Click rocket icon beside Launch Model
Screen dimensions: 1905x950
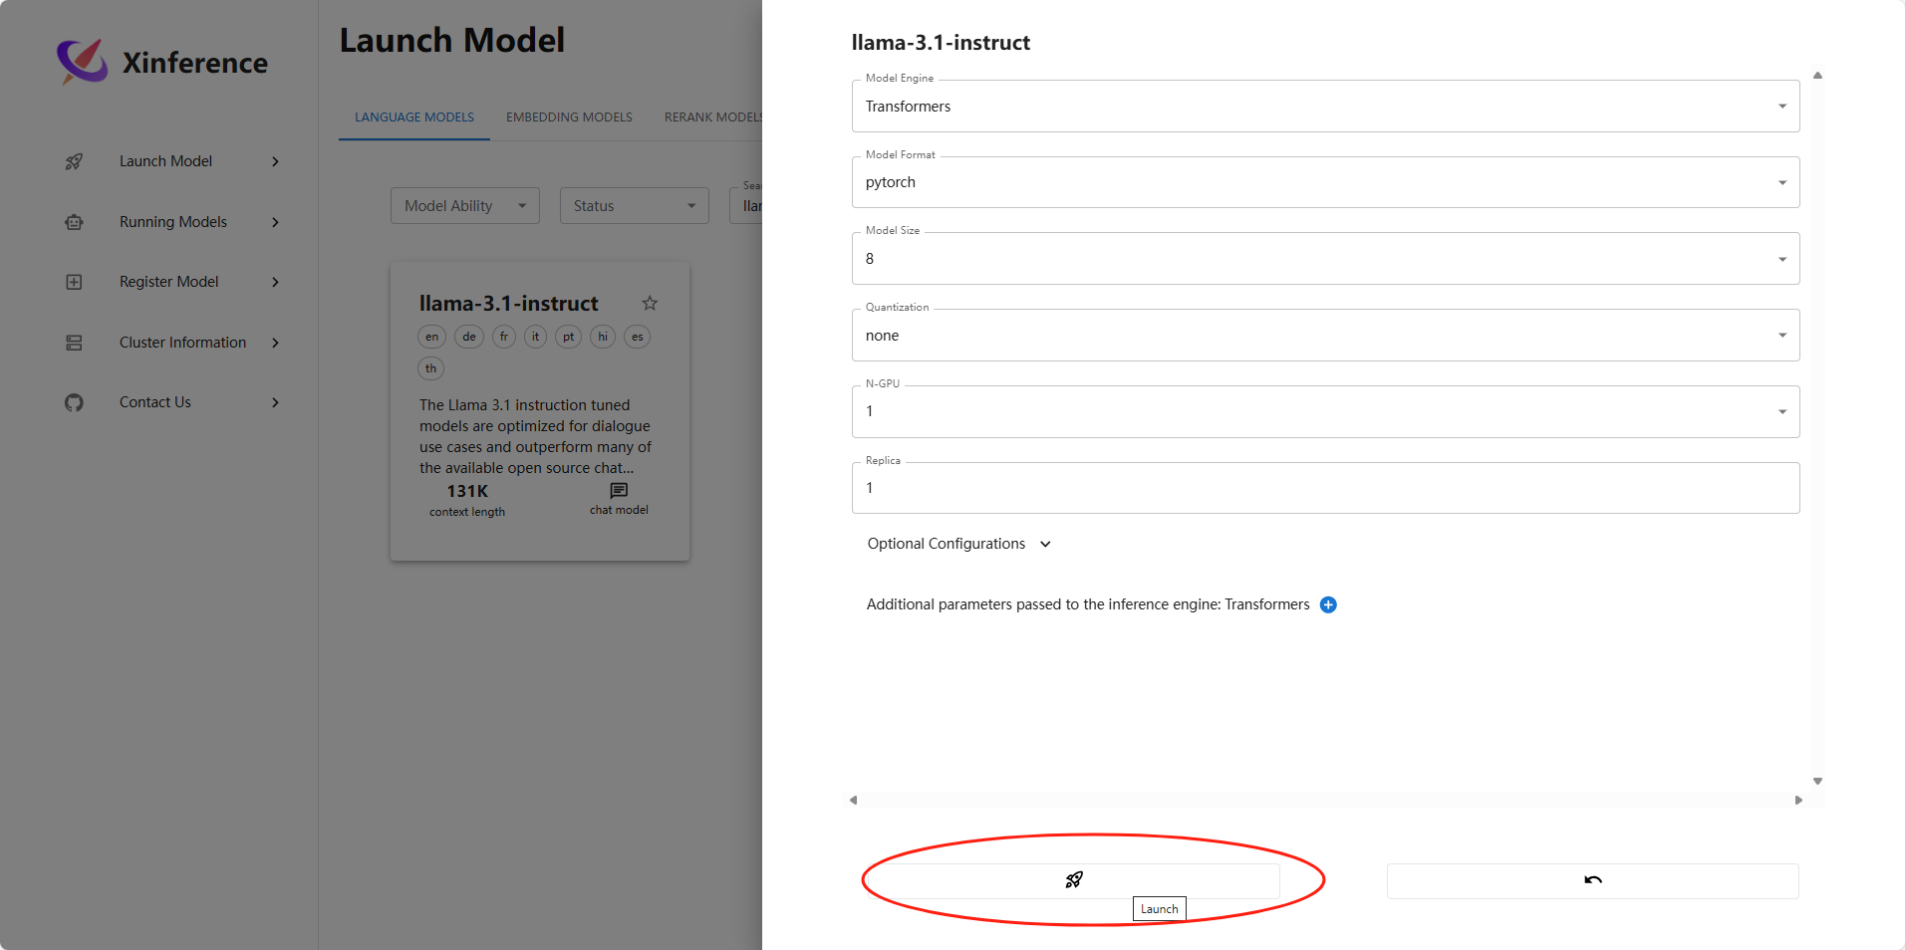[74, 161]
